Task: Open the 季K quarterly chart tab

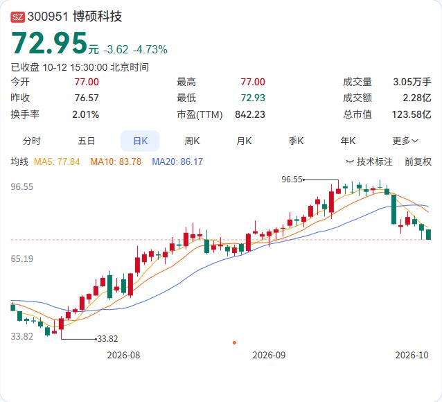Action: coord(296,141)
